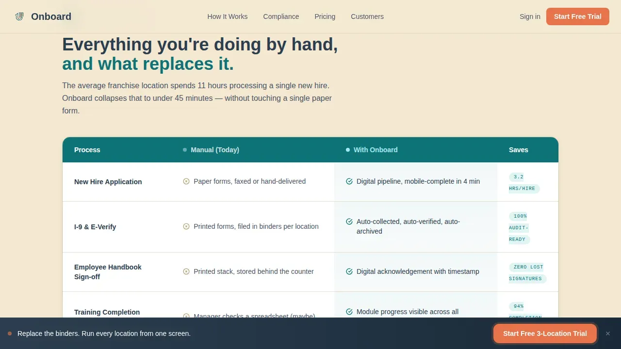Click the Onboard logo icon
Image resolution: width=621 pixels, height=349 pixels.
point(19,16)
